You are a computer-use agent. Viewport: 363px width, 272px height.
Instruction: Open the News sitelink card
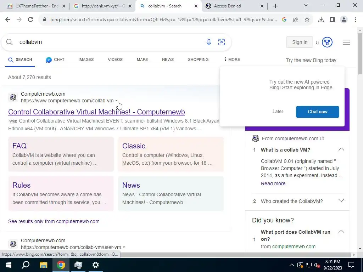coord(171,194)
